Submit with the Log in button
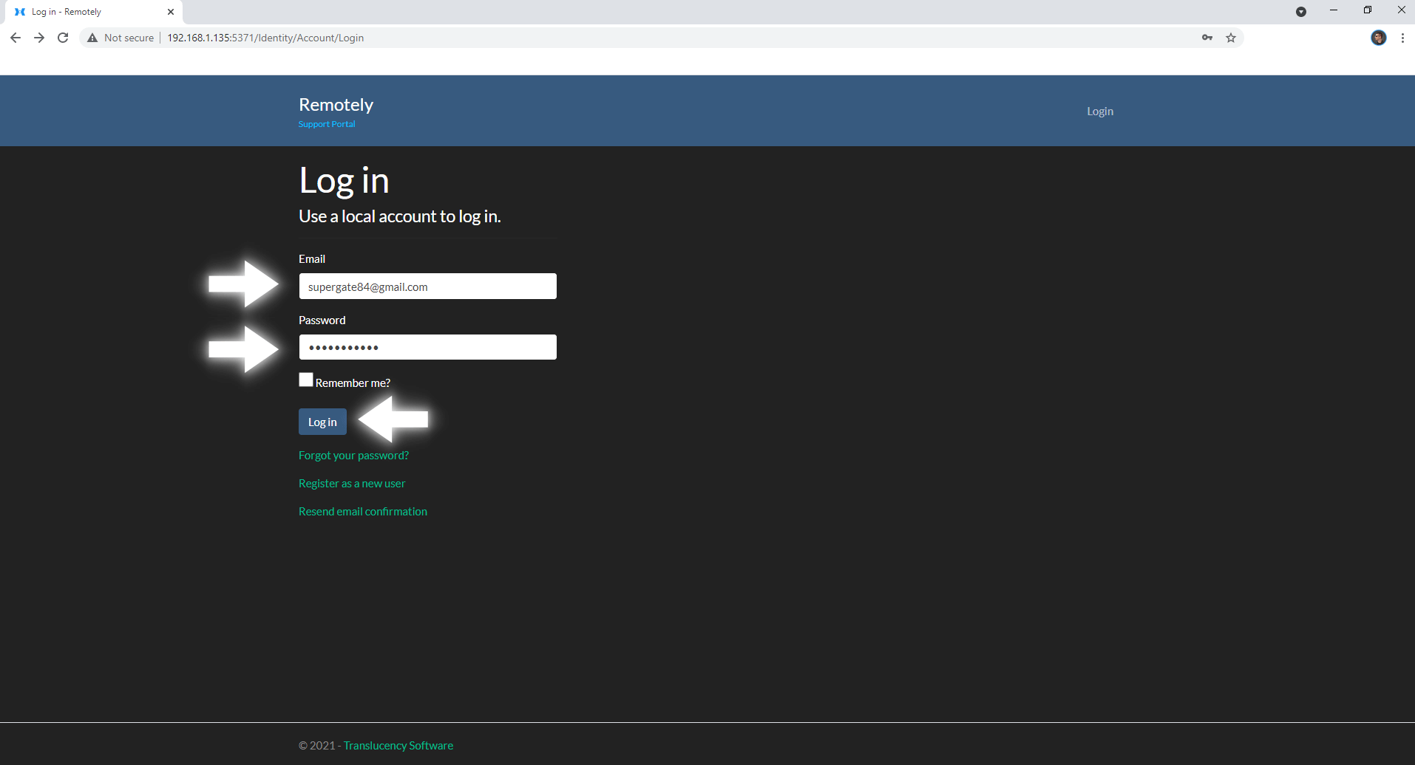 (322, 422)
